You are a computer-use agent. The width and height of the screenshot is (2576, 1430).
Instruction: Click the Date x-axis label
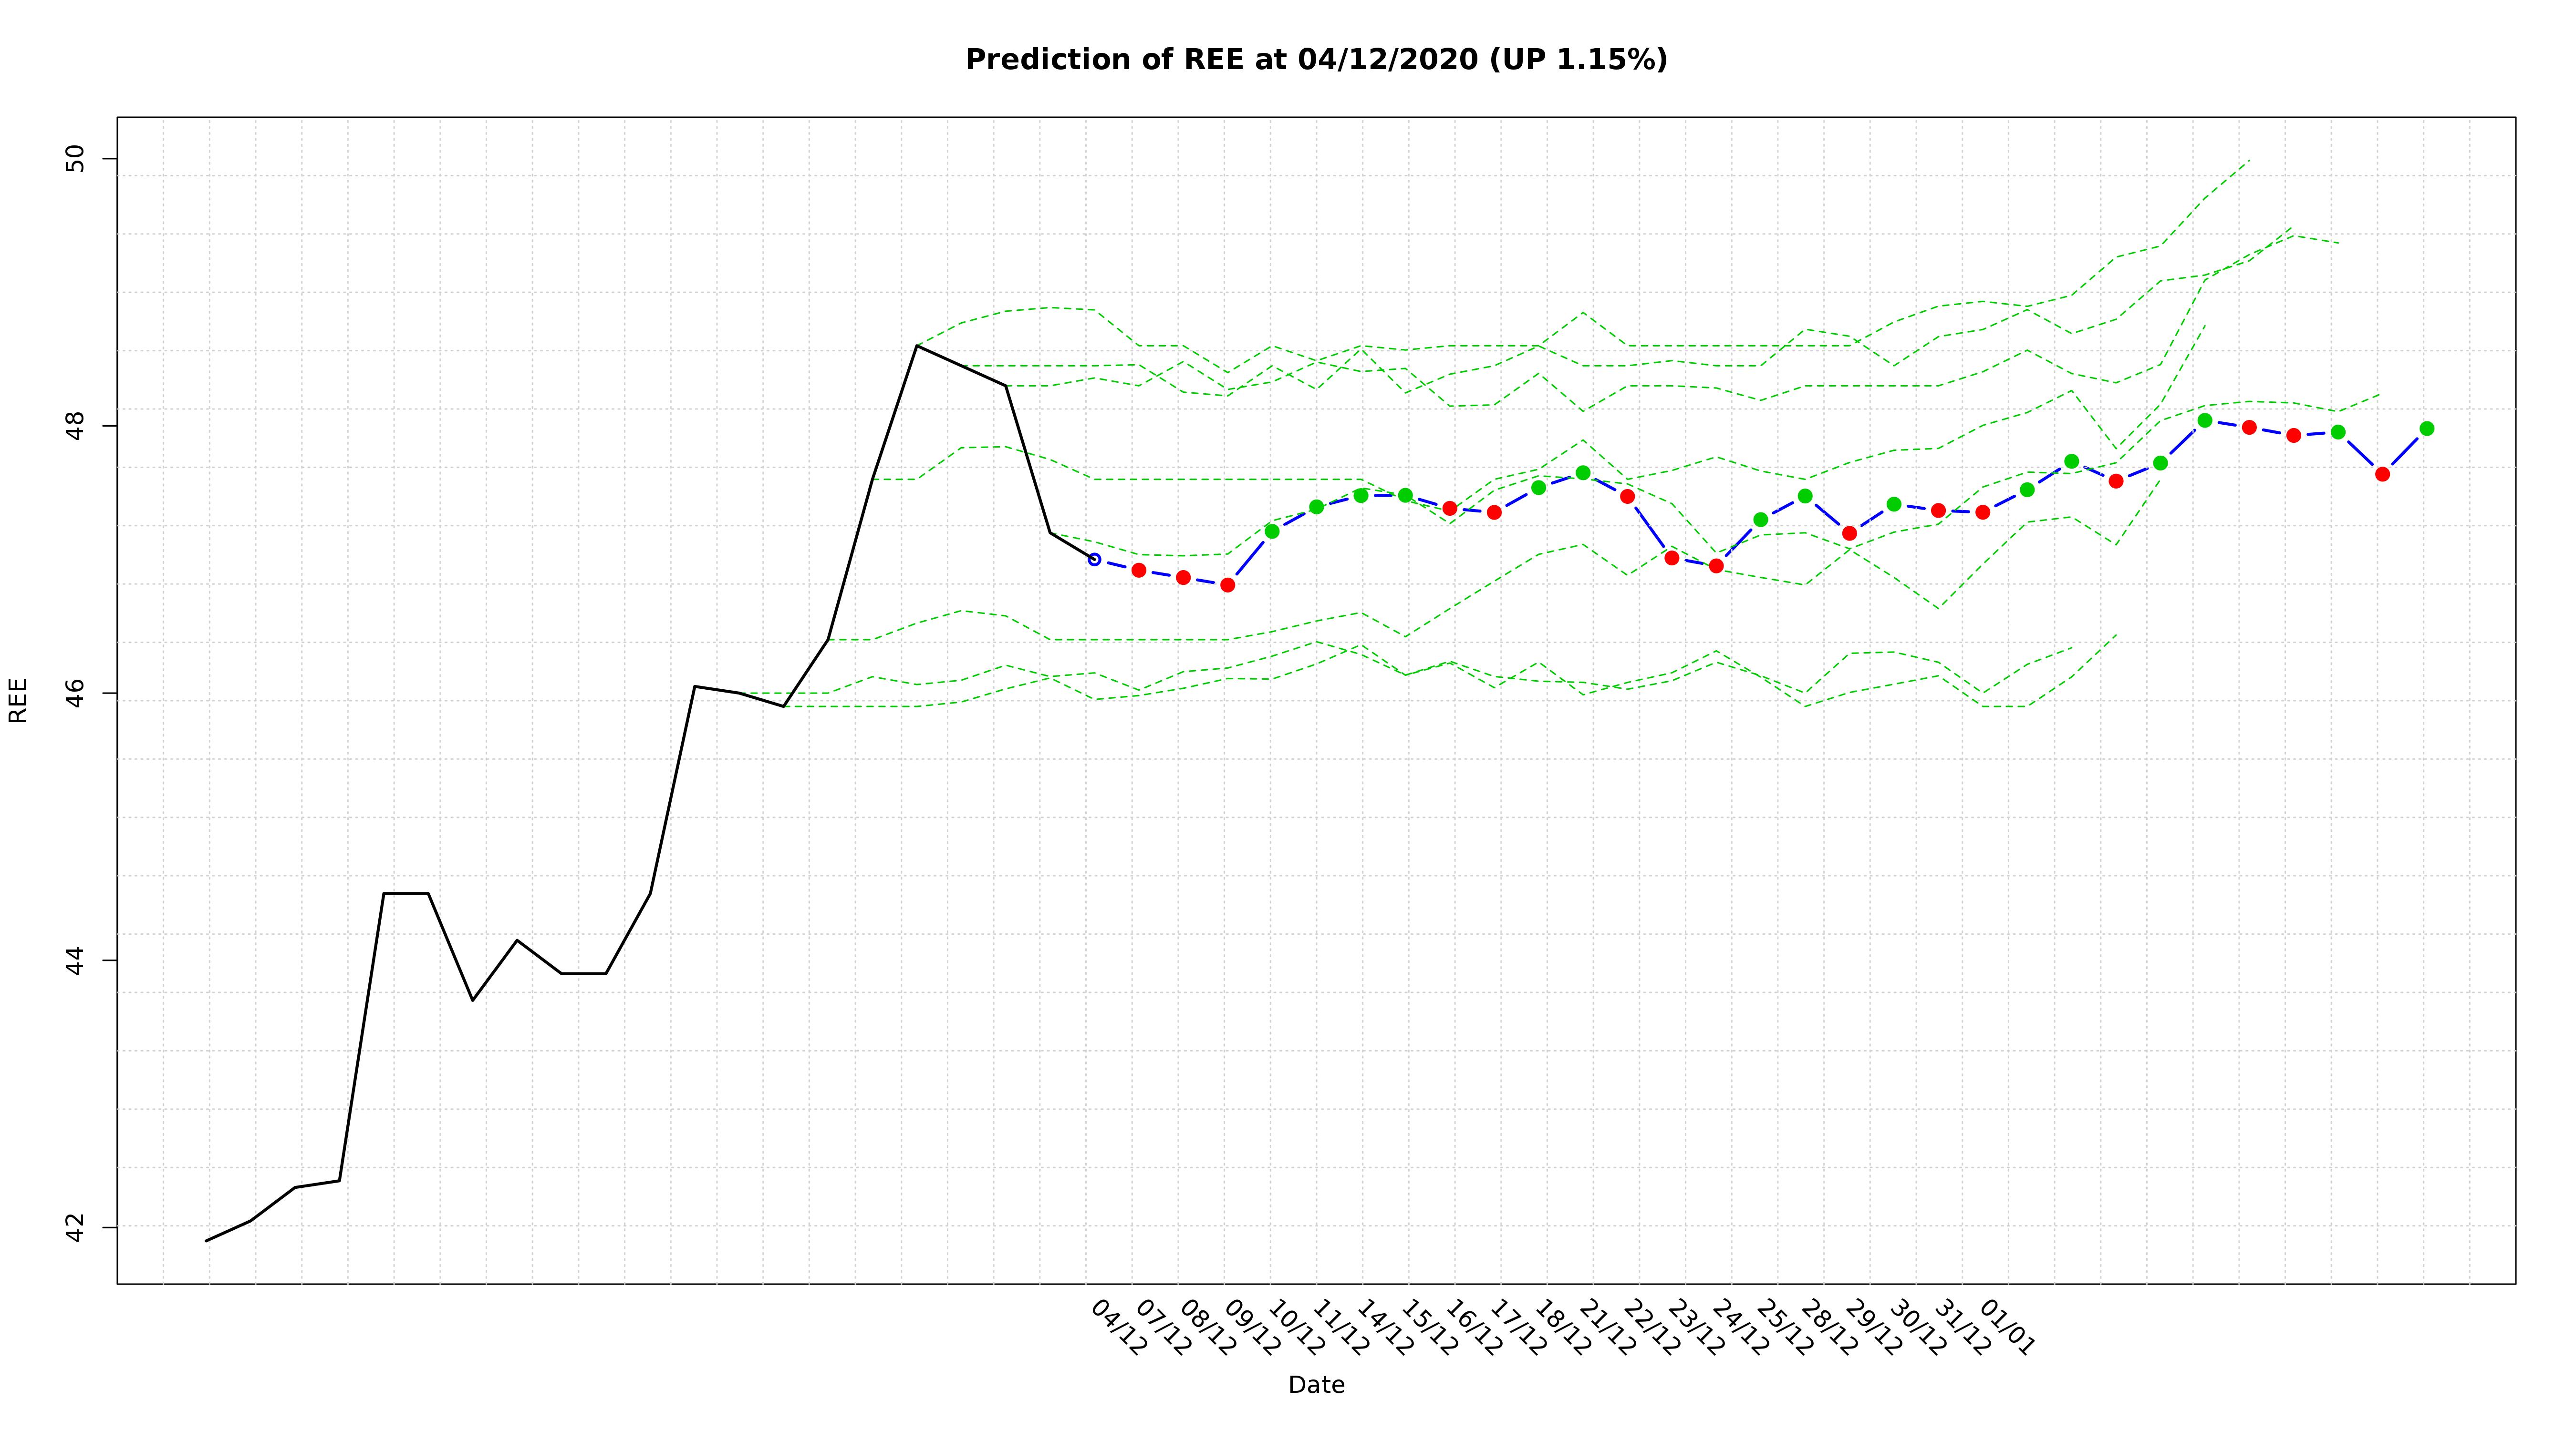1316,1385
